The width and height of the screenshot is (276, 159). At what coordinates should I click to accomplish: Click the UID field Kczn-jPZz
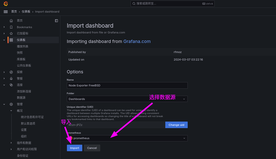[x=116, y=125]
